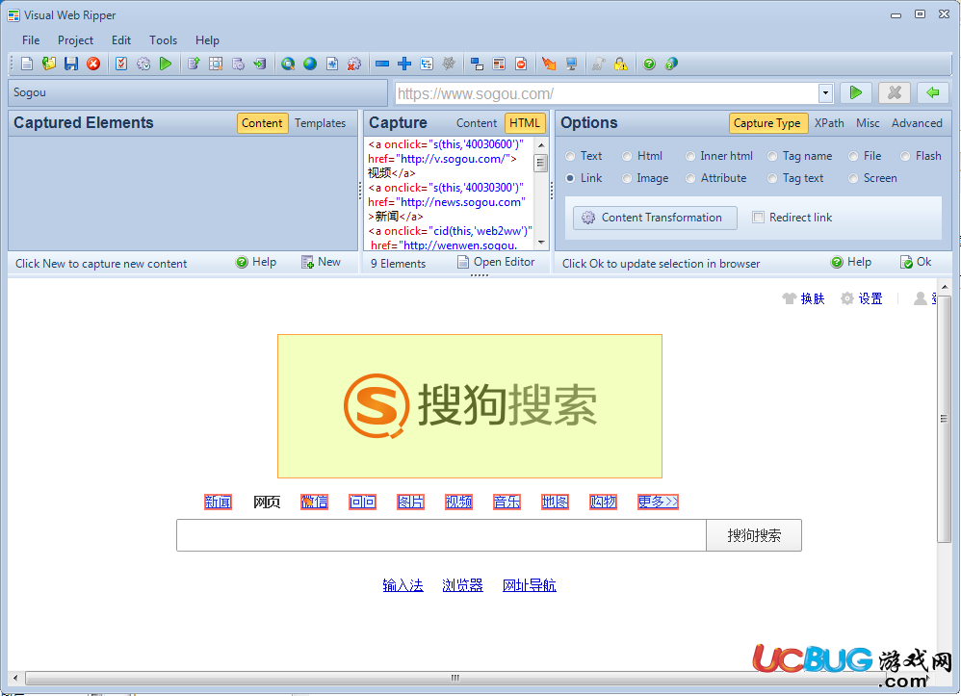Click the tree-structure toolbar icon

(427, 64)
